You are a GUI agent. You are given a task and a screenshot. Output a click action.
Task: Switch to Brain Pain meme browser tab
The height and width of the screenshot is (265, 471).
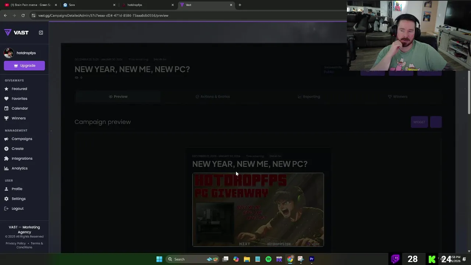point(31,5)
